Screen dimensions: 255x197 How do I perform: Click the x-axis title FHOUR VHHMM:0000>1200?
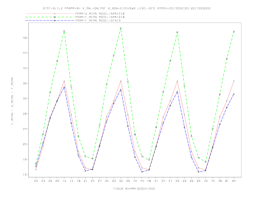pyautogui.click(x=134, y=189)
